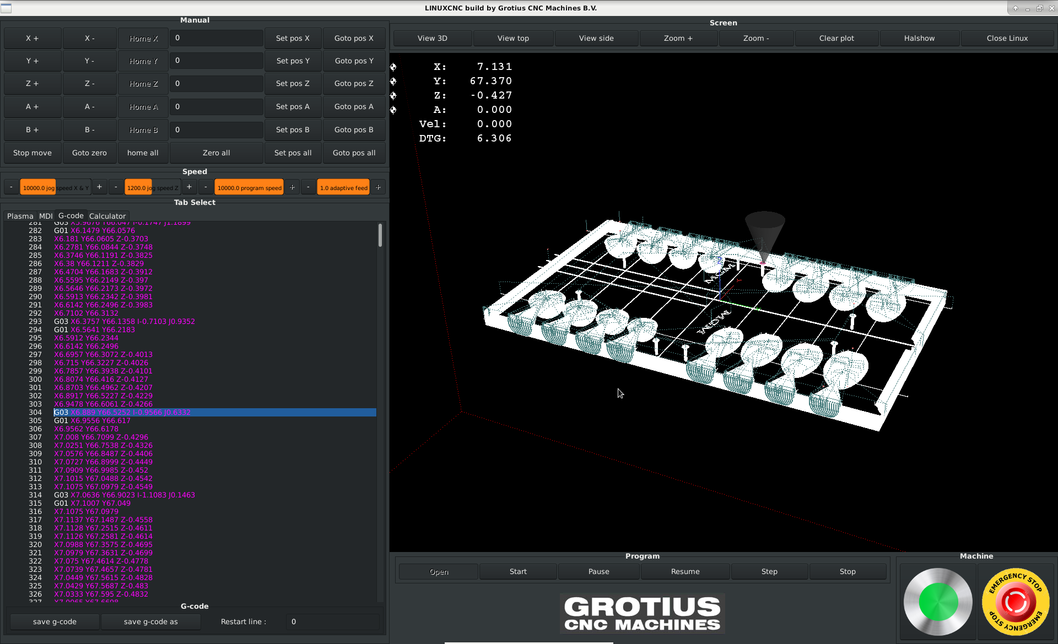Click the Restart line input field
This screenshot has width=1058, height=644.
[332, 621]
